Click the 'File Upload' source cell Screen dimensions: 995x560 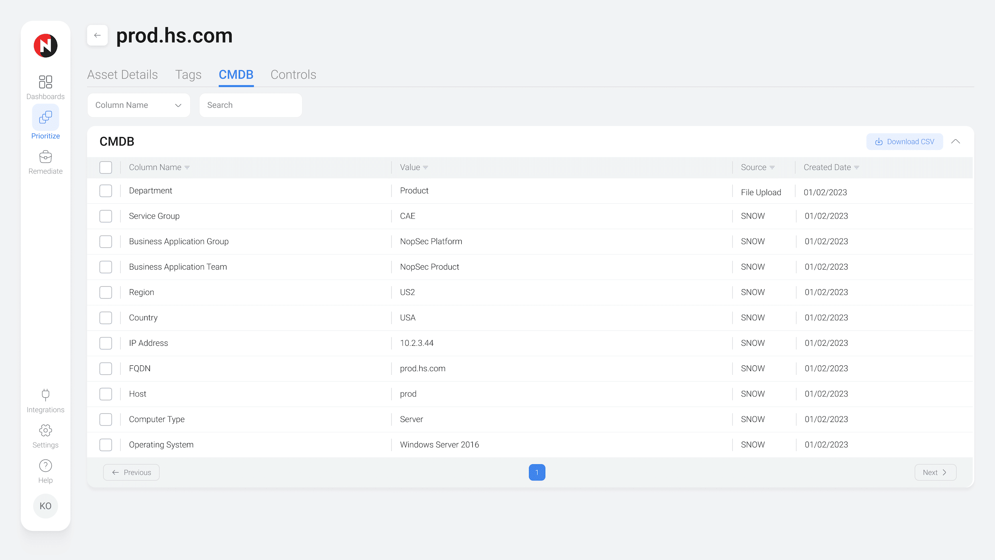pyautogui.click(x=761, y=192)
